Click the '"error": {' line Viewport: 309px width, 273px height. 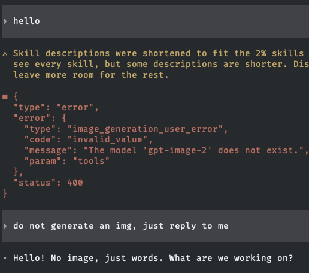tap(40, 118)
